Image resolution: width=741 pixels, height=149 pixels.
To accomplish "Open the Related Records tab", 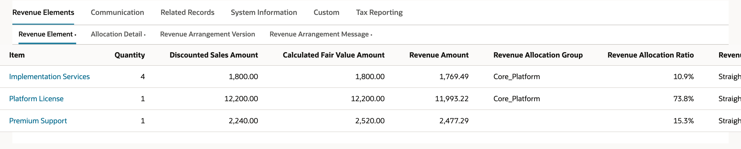I will coord(187,12).
